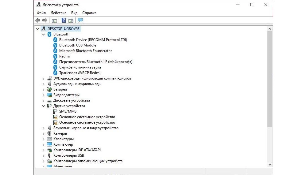Open Help via blue question mark icon
This screenshot has width=307, height=175.
(x=64, y=20)
